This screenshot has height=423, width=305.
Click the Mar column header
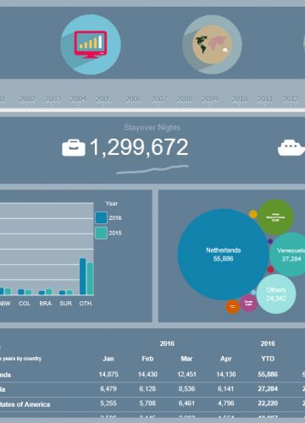click(186, 359)
